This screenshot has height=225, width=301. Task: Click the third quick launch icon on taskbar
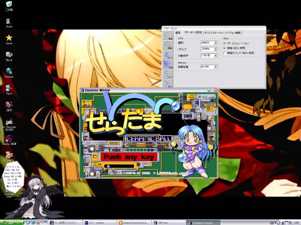[38, 223]
